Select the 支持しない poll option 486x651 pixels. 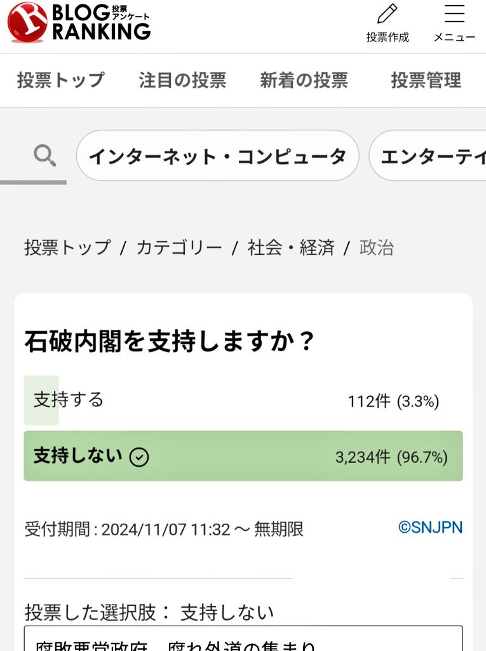pyautogui.click(x=78, y=456)
